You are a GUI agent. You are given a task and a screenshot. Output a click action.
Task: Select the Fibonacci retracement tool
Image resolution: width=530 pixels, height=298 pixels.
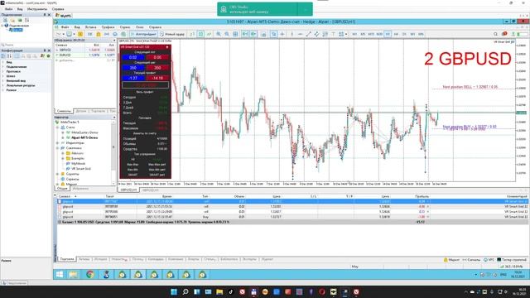[x=325, y=34]
